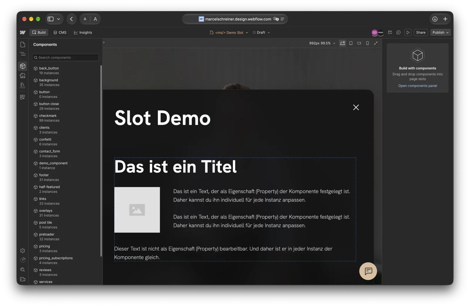This screenshot has width=470, height=307.
Task: Open the search magnifier in left sidebar
Action: click(x=23, y=270)
